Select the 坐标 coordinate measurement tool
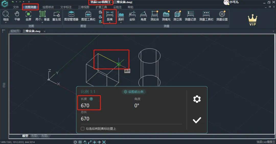276x144 pixels. pyautogui.click(x=132, y=16)
